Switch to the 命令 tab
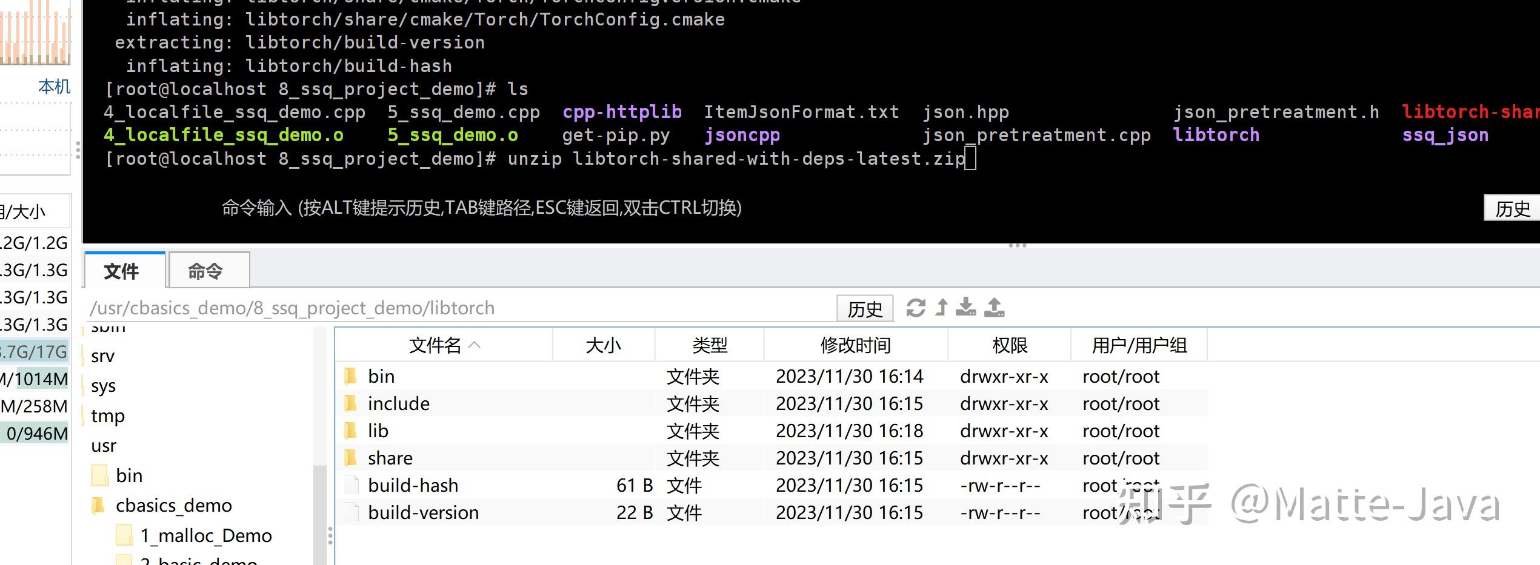The width and height of the screenshot is (1540, 565). pos(208,270)
